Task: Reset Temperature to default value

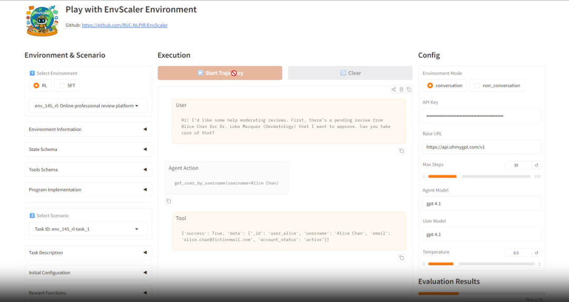Action: click(536, 253)
